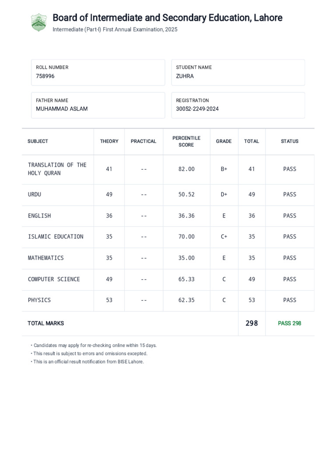
Task: Click the green PASS 298 status
Action: coord(290,324)
